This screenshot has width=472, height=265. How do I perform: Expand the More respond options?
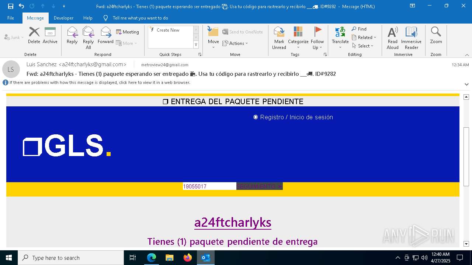pos(126,43)
